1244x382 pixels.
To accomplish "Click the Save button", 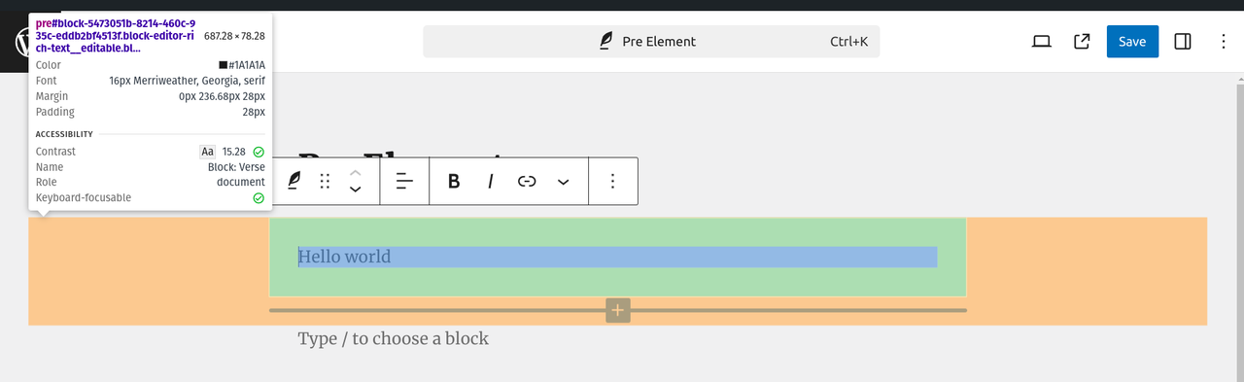I will pos(1132,42).
